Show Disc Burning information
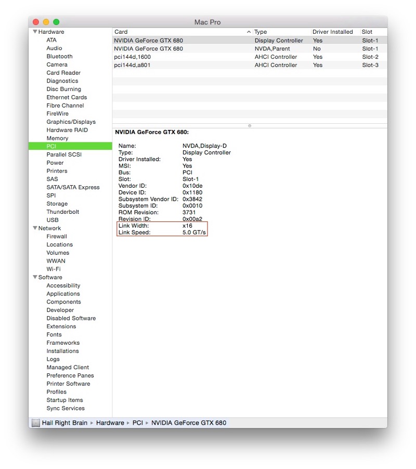 tap(64, 89)
